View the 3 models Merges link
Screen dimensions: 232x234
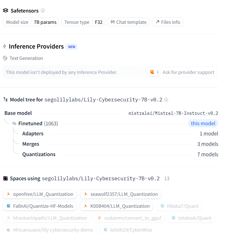point(208,144)
